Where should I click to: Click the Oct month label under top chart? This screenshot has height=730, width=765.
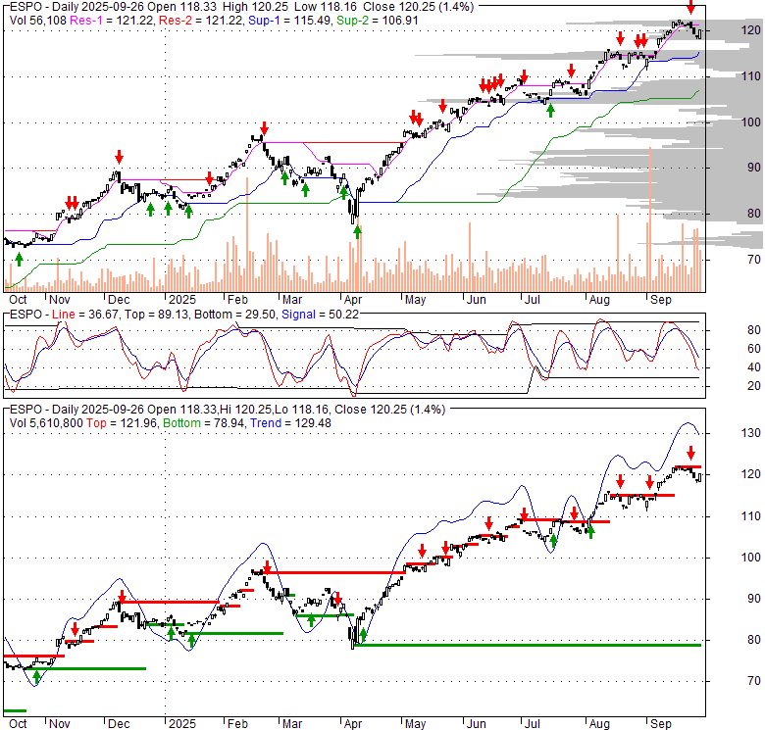[x=18, y=300]
